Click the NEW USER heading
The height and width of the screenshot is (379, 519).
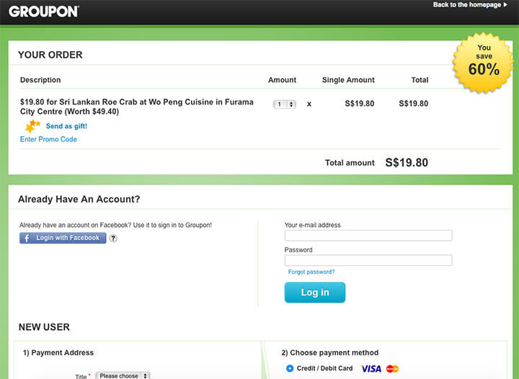click(44, 327)
